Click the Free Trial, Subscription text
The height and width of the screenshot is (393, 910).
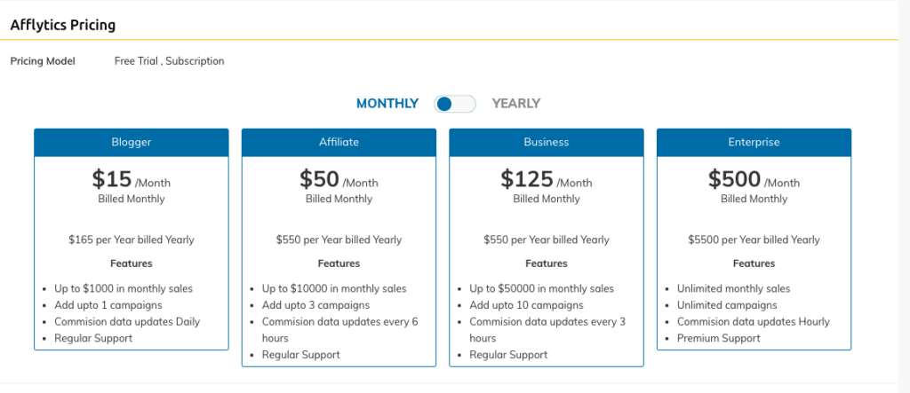pos(170,61)
